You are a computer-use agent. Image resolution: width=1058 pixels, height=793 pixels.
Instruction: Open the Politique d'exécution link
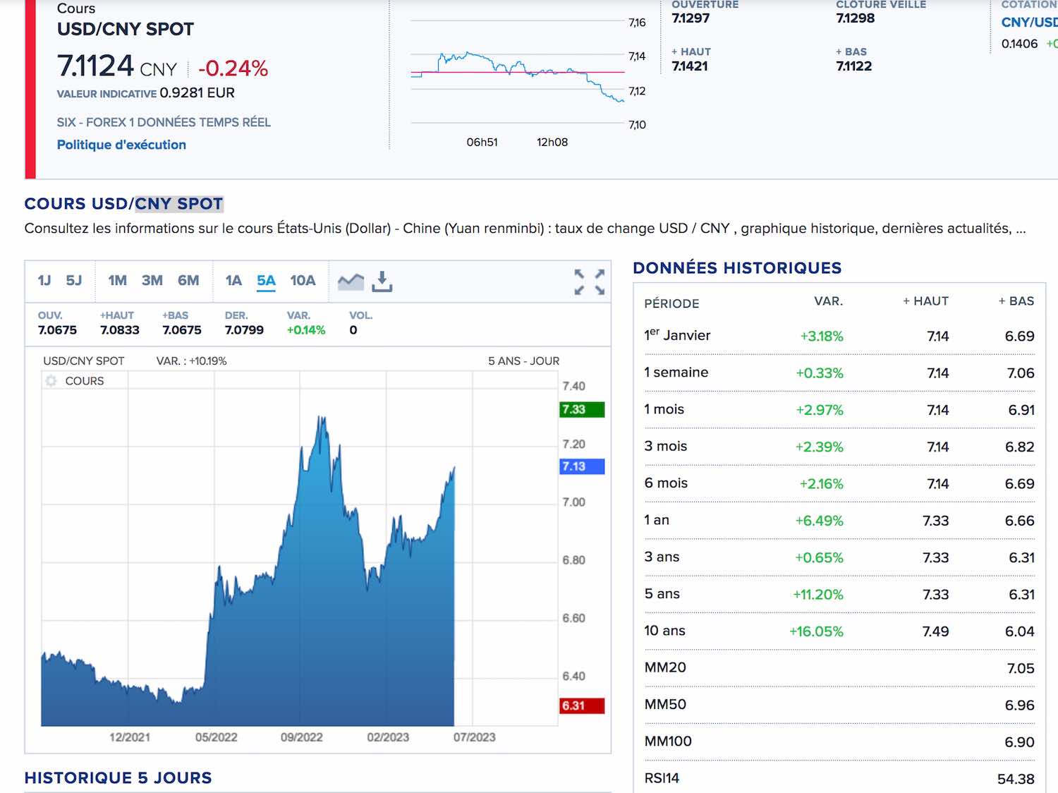point(121,145)
